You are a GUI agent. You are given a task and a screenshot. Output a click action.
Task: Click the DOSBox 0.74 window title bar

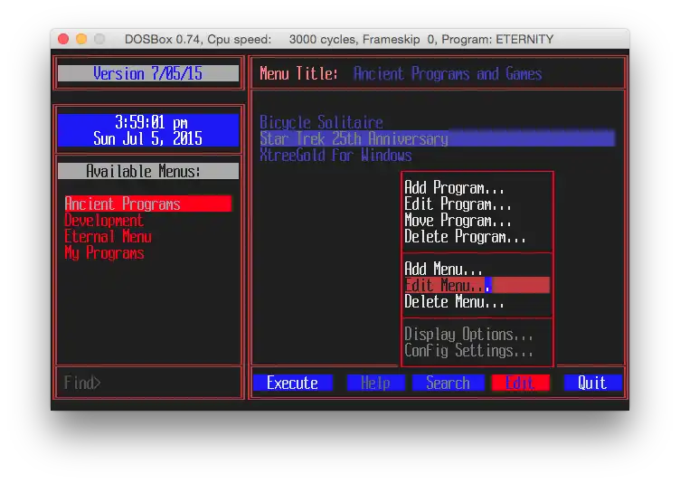tap(339, 39)
